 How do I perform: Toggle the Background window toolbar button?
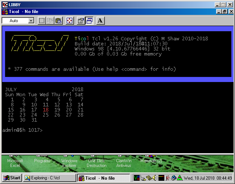(x=89, y=21)
